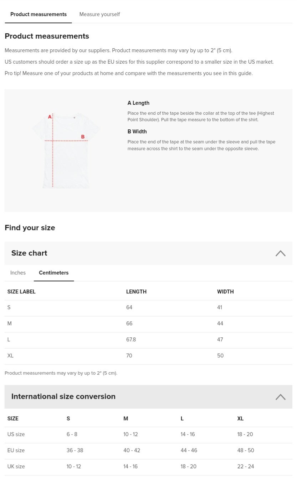The height and width of the screenshot is (480, 297).
Task: Click the B Width instruction heading
Action: (137, 132)
